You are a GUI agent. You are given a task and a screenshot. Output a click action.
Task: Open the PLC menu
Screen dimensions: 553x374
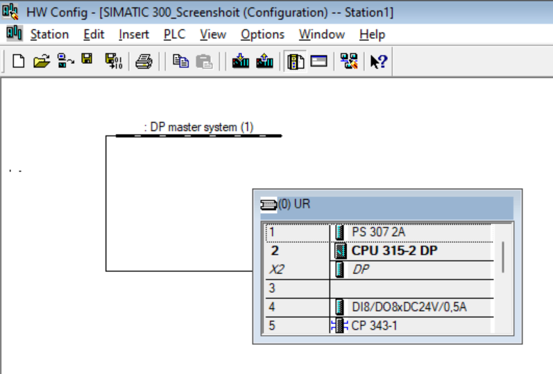click(x=175, y=34)
